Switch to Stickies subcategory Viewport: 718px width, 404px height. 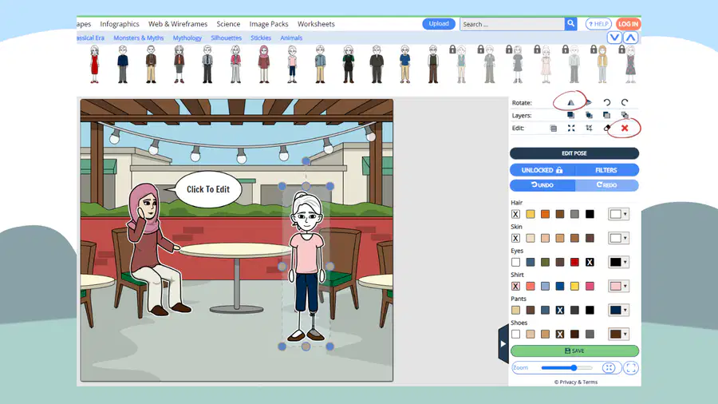(x=261, y=38)
